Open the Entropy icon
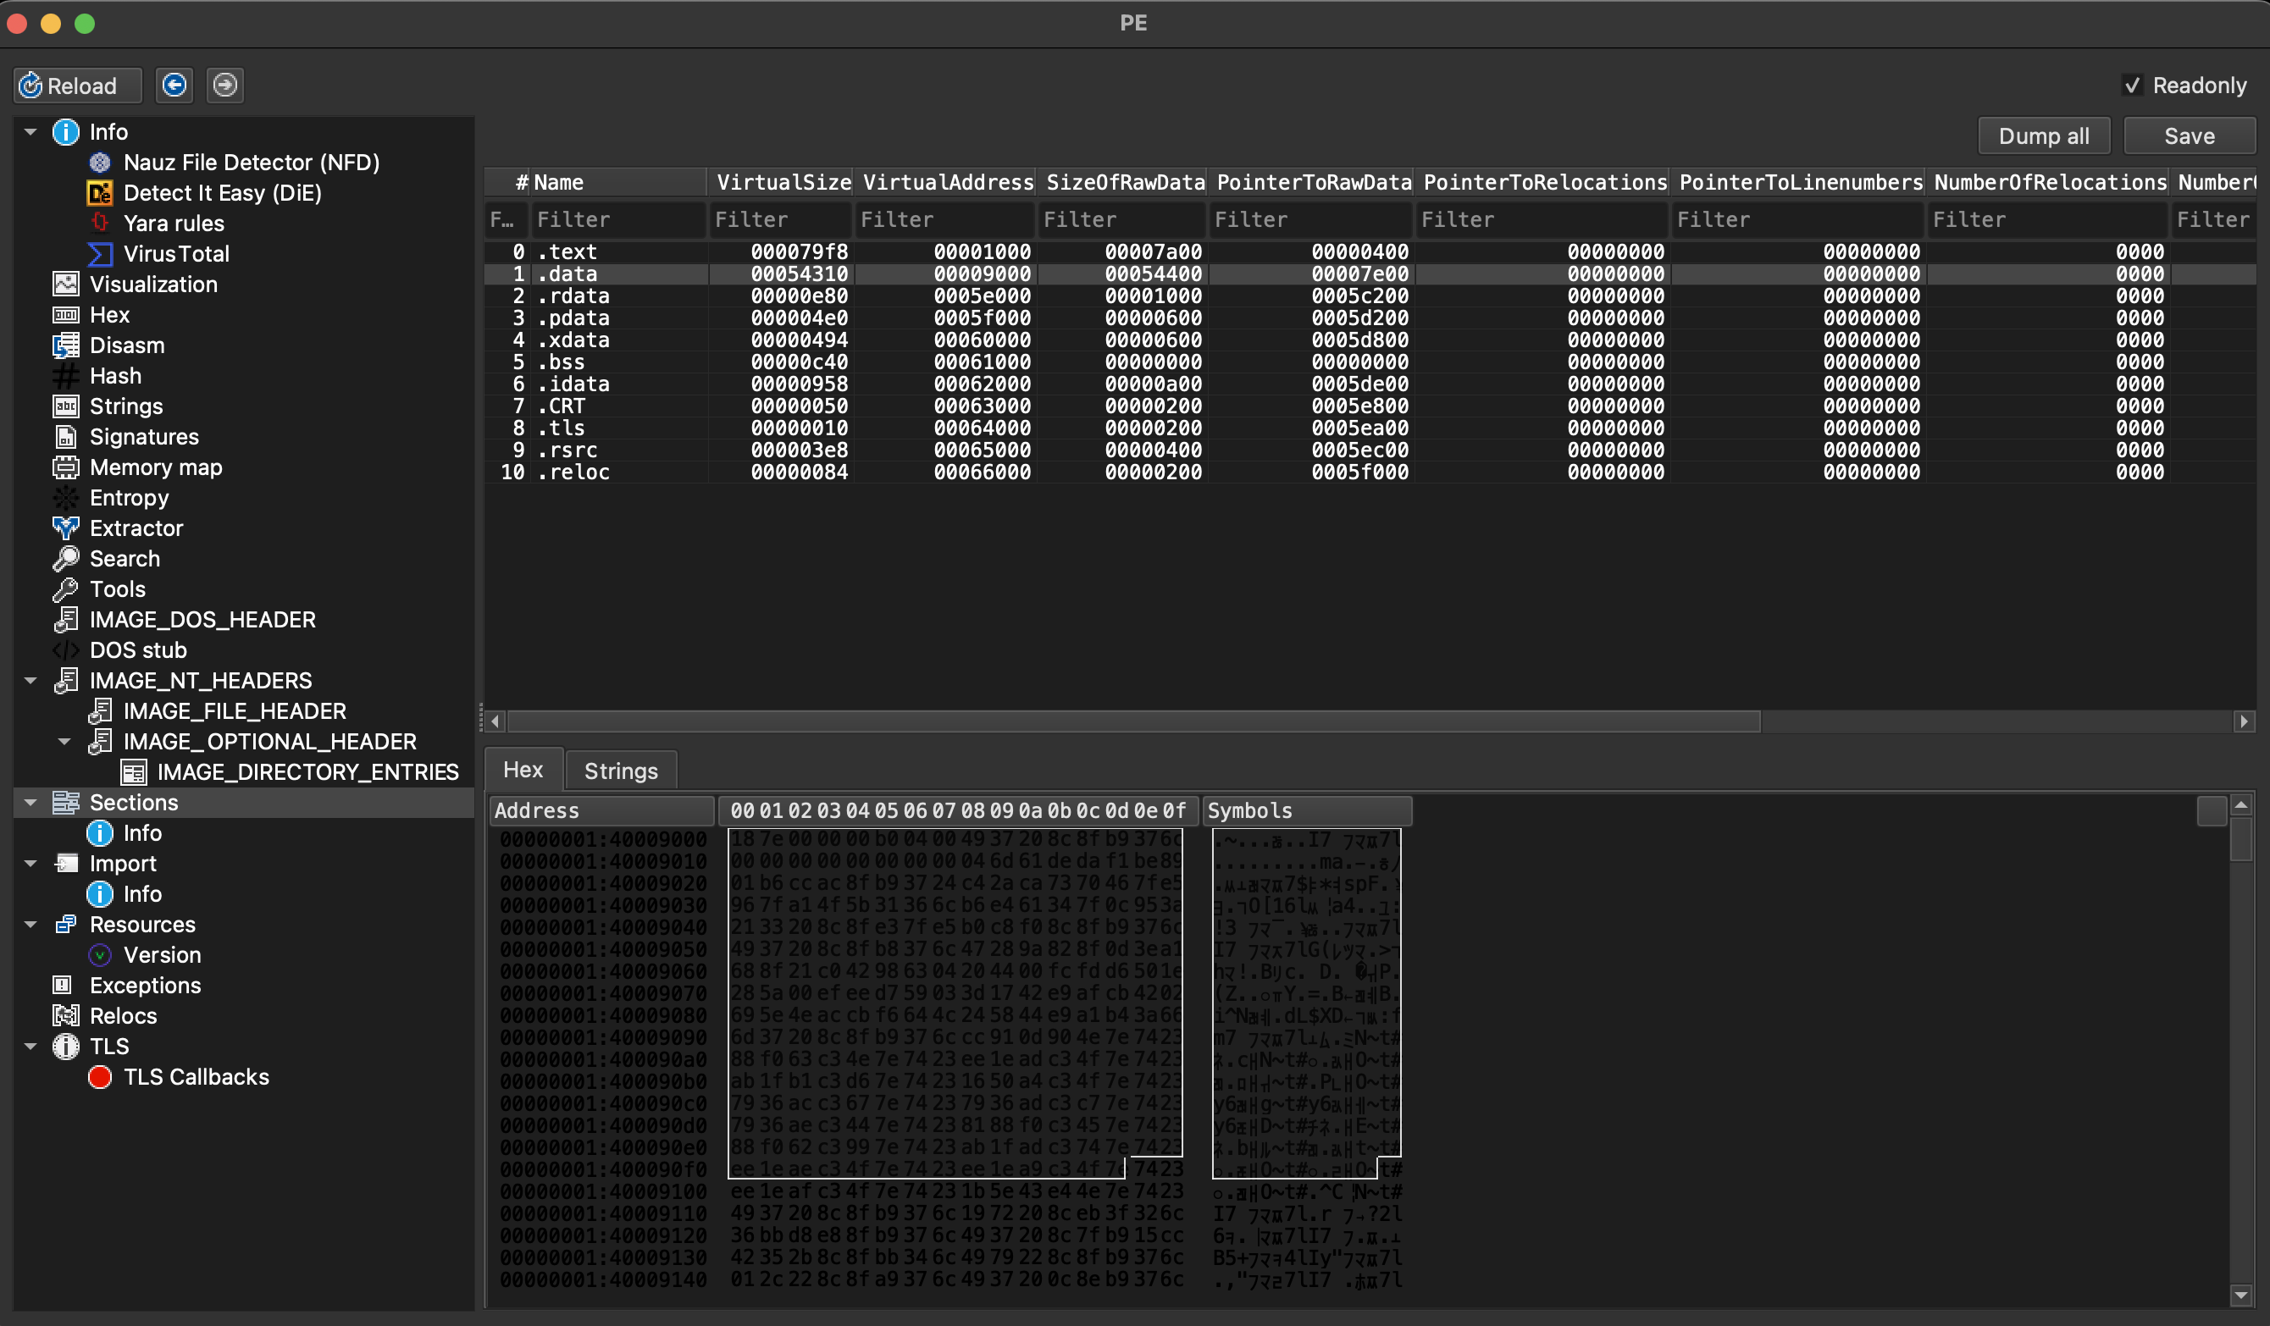2270x1326 pixels. [66, 498]
